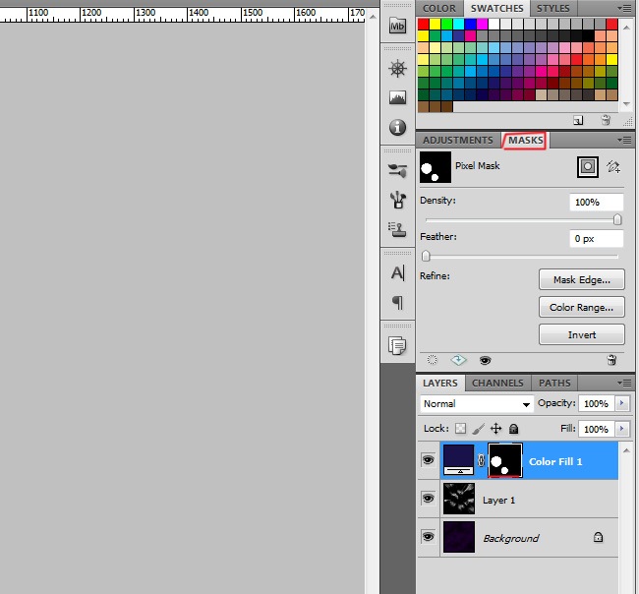The image size is (639, 594).
Task: Open the Info panel icon
Action: click(398, 128)
